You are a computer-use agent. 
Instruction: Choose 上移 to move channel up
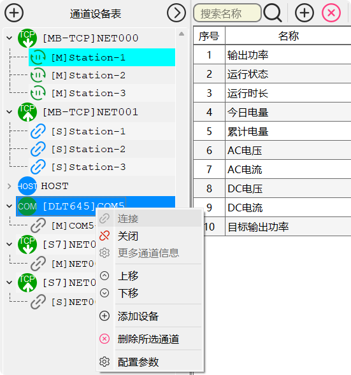(x=150, y=276)
